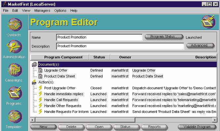Click the Validate Program button
Screen dimensions: 220x131
tap(197, 127)
